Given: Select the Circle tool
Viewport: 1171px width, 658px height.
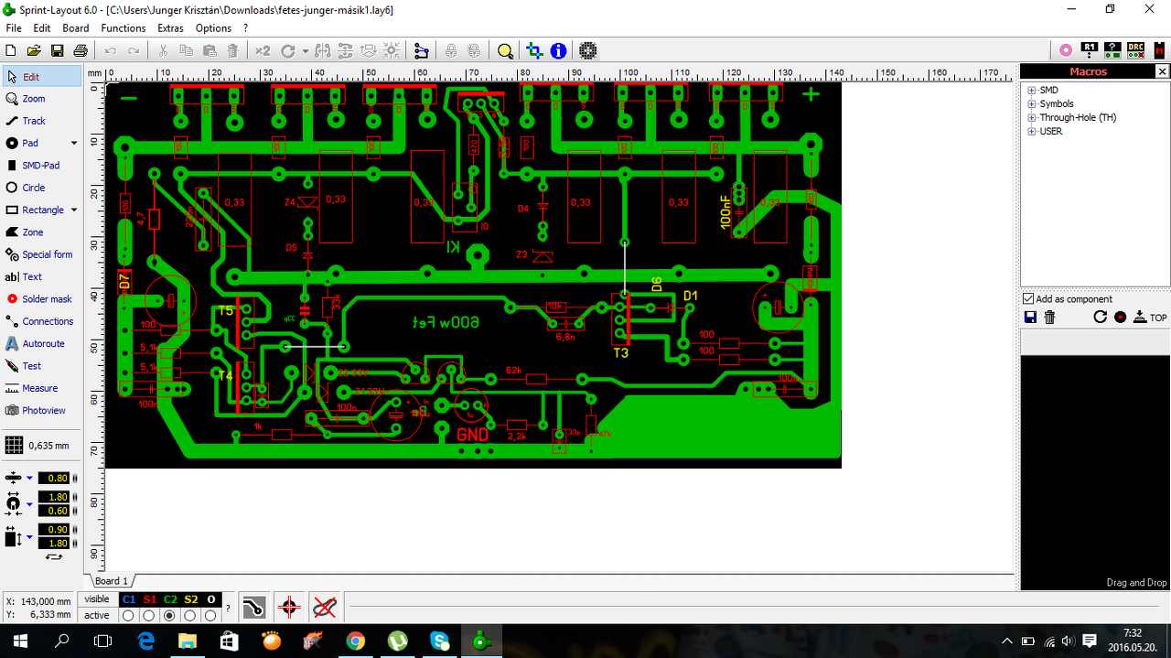Looking at the screenshot, I should coord(41,188).
